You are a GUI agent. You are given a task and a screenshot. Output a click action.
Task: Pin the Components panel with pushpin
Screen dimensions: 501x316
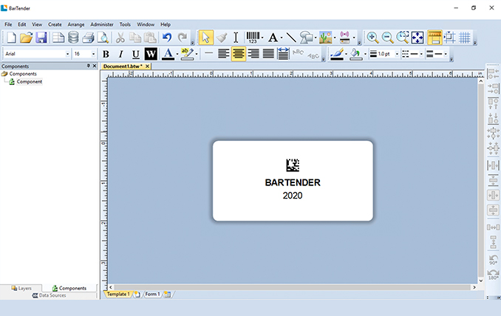tap(88, 66)
